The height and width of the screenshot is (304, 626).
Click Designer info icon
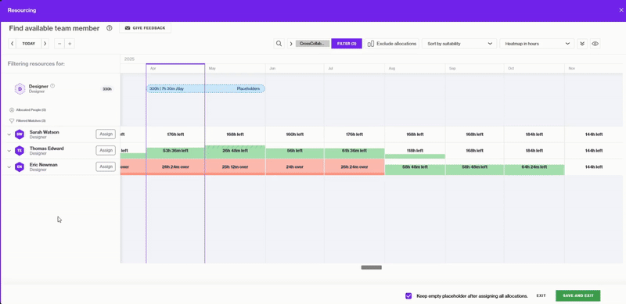[52, 86]
